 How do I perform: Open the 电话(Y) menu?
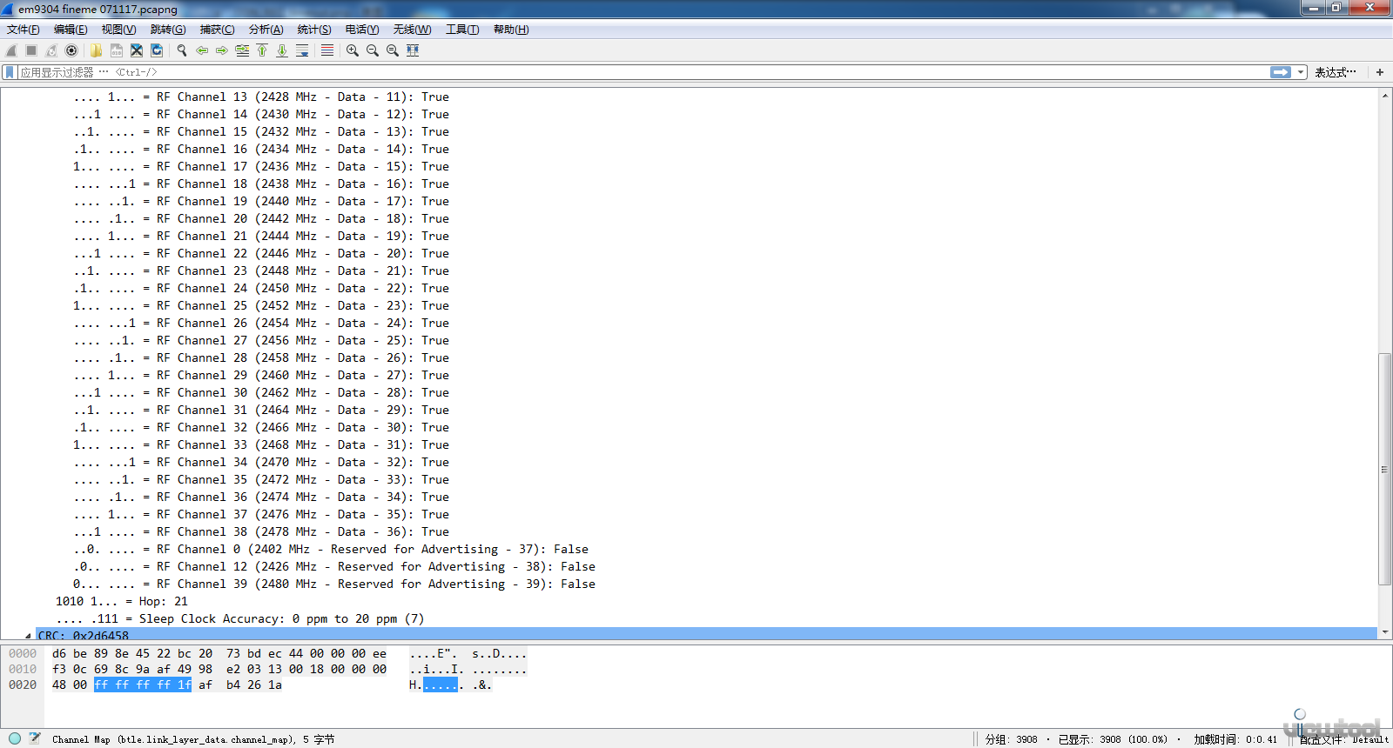pos(362,30)
